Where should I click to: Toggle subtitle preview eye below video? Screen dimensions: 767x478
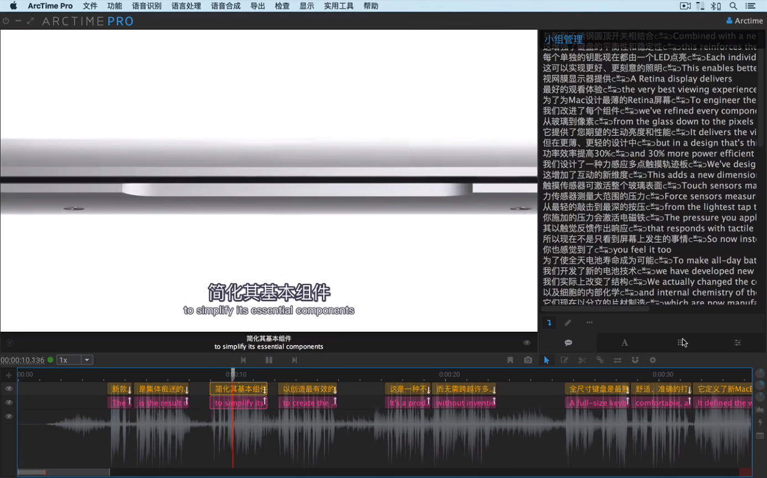[x=527, y=343]
